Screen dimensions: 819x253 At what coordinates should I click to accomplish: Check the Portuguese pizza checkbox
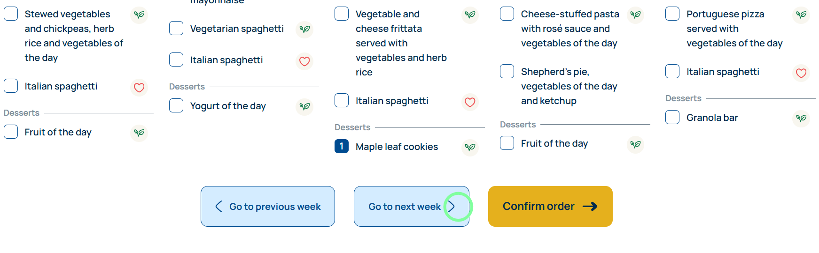[x=672, y=14]
